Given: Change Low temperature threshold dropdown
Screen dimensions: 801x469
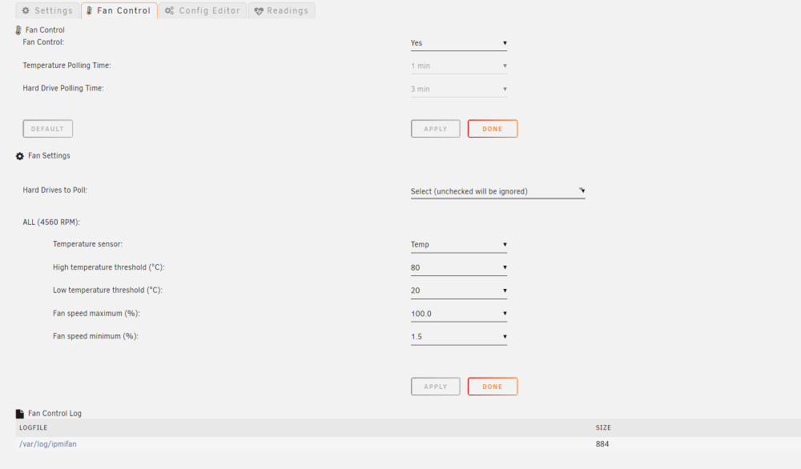Looking at the screenshot, I should (x=459, y=291).
